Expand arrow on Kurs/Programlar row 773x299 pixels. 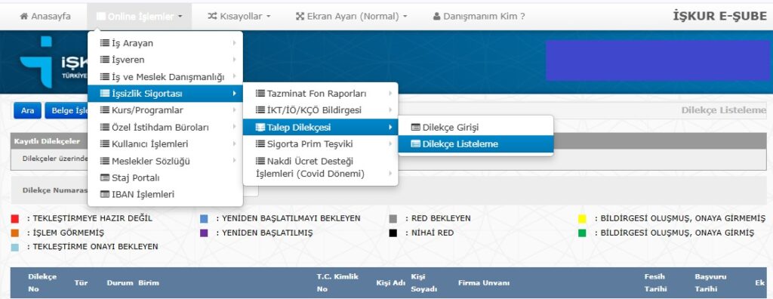[234, 110]
